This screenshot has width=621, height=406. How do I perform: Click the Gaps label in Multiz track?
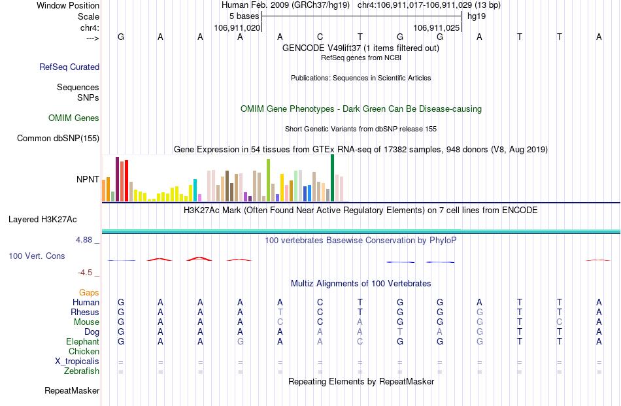pyautogui.click(x=89, y=292)
